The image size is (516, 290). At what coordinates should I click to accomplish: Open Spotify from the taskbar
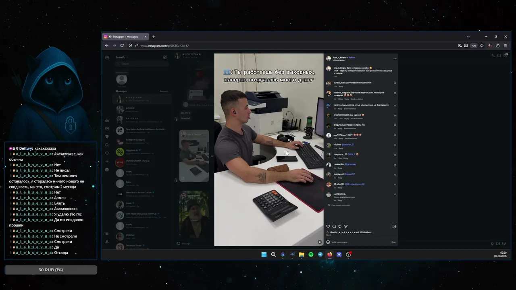tap(311, 255)
